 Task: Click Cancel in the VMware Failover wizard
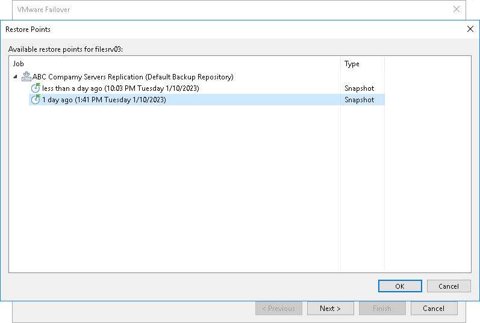pos(434,309)
